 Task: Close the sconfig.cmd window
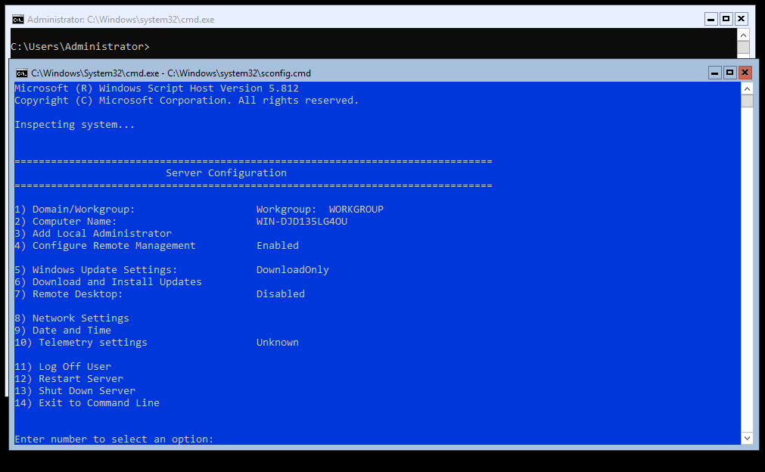(745, 73)
